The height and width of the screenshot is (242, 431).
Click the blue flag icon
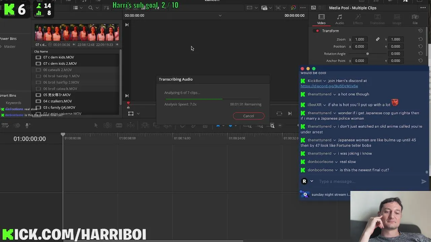[x=218, y=126]
